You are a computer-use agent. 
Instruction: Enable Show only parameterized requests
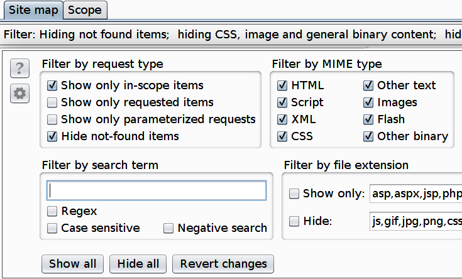coord(52,119)
